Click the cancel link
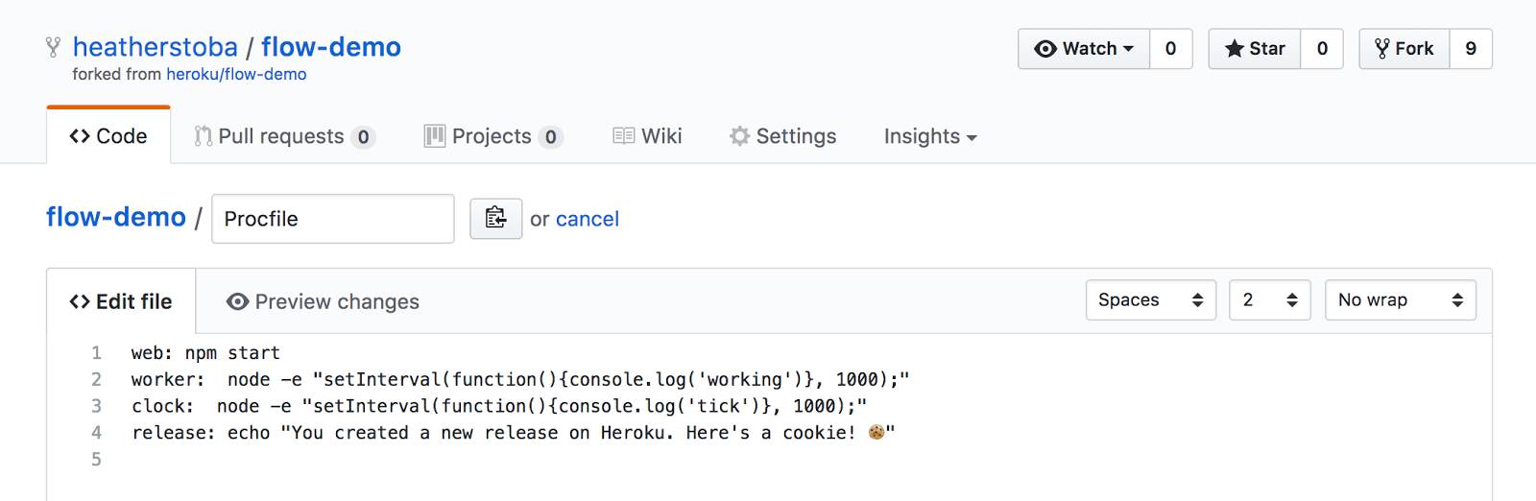The height and width of the screenshot is (501, 1536). tap(588, 219)
